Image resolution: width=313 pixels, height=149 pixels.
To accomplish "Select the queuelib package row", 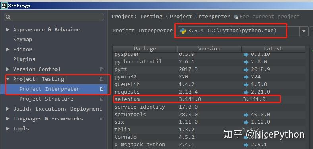I will coord(209,84).
